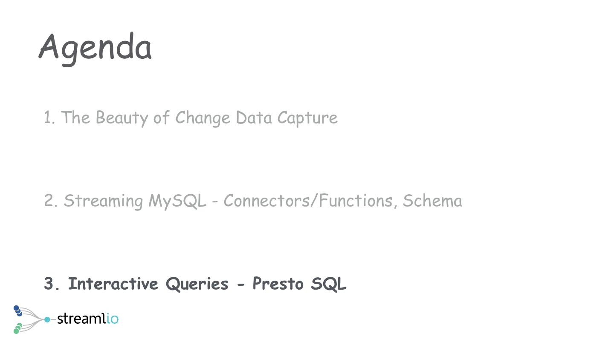This screenshot has height=345, width=614.
Task: Select the number '1.' list marker
Action: click(49, 118)
